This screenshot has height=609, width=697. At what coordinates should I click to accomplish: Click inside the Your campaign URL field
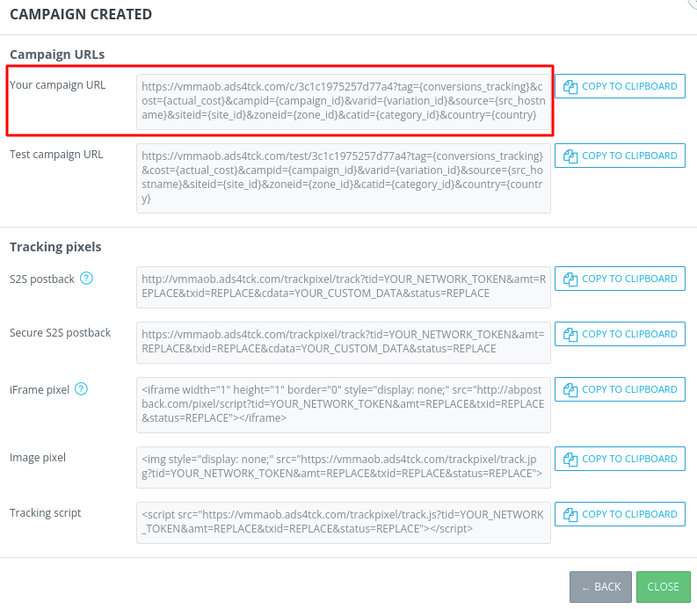coord(344,101)
